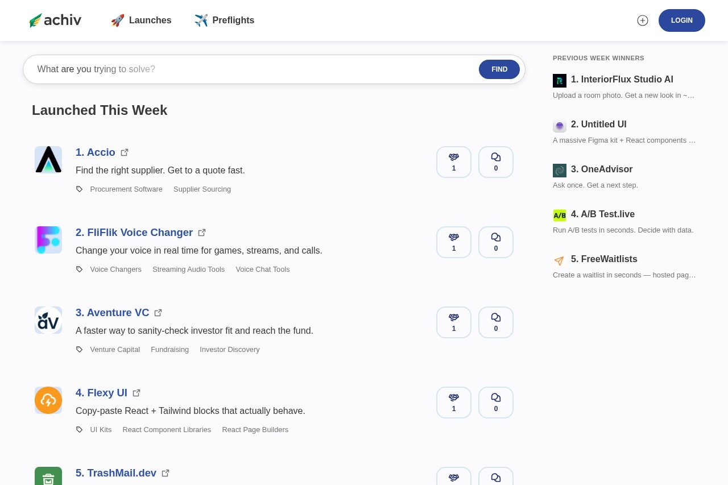Open the Preflights page
Image resolution: width=728 pixels, height=485 pixels.
[225, 20]
